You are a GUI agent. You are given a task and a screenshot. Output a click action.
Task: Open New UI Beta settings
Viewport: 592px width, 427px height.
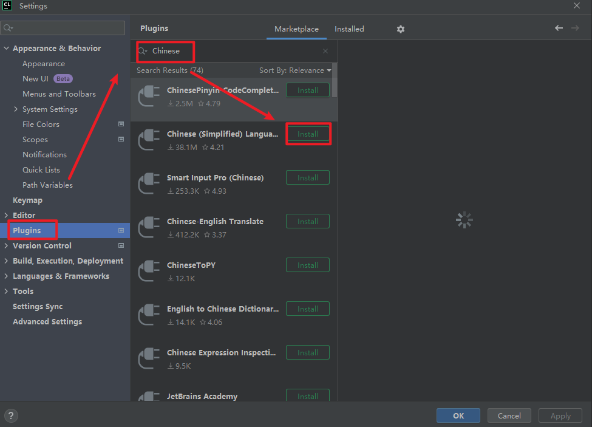[x=47, y=78]
